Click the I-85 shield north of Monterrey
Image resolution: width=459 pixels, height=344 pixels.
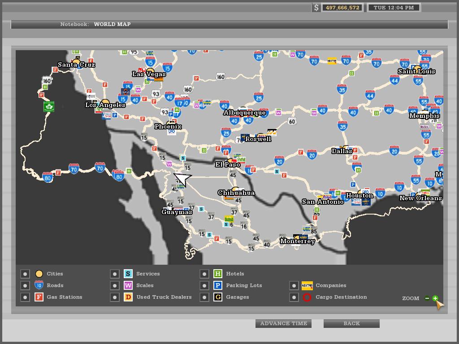tap(314, 231)
